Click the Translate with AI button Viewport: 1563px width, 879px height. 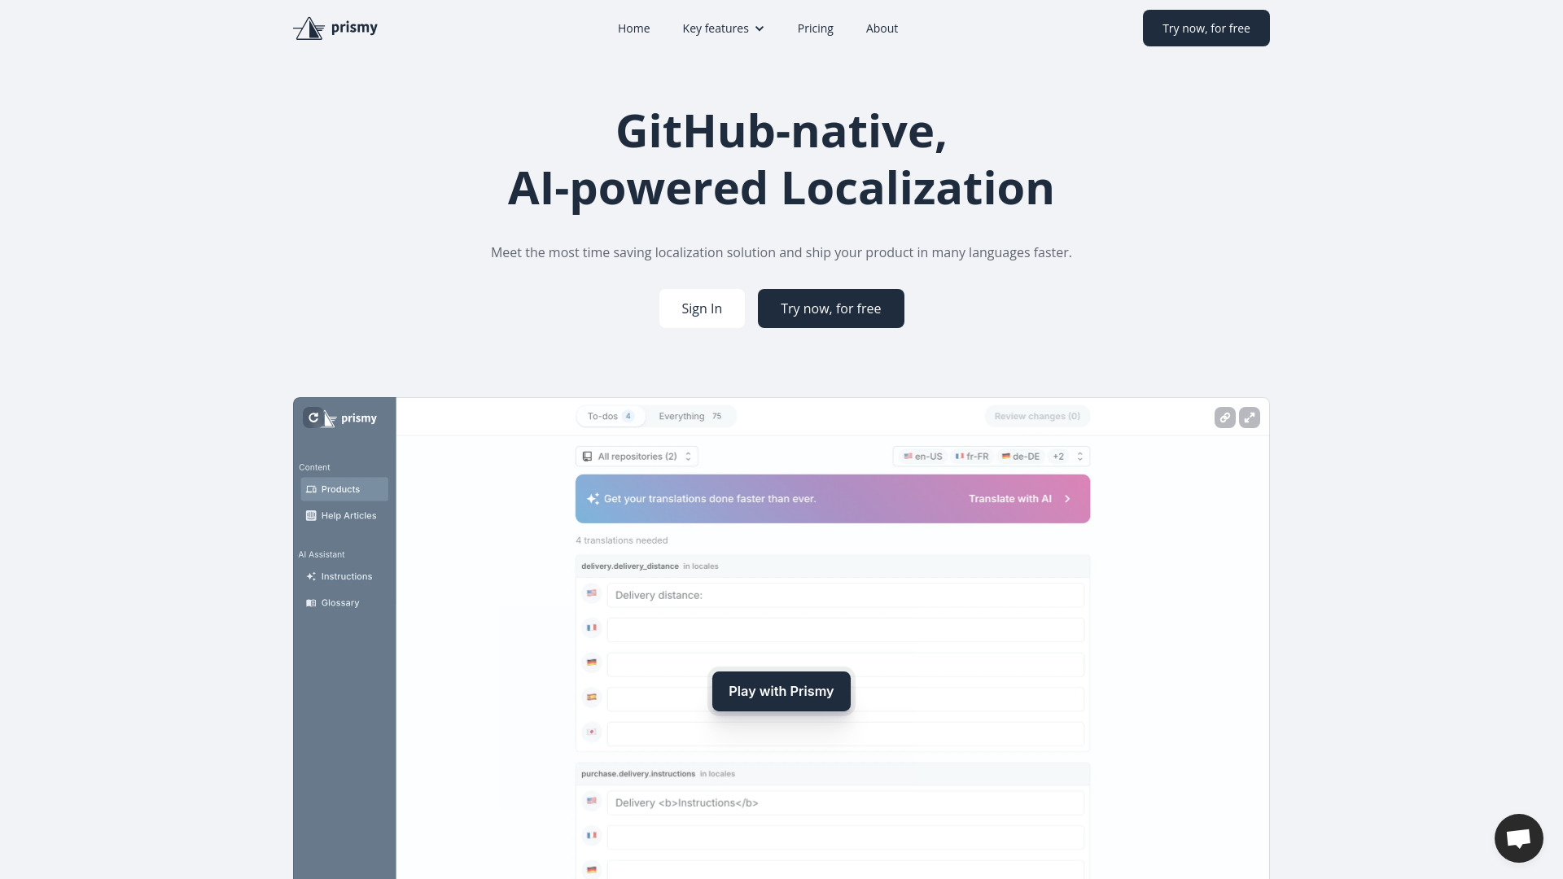click(x=1018, y=498)
